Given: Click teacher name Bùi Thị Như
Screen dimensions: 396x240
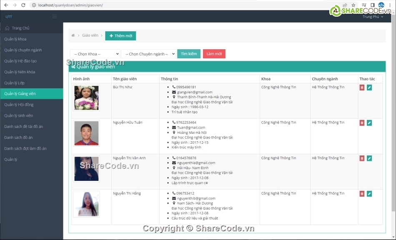Looking at the screenshot, I should pos(123,87).
